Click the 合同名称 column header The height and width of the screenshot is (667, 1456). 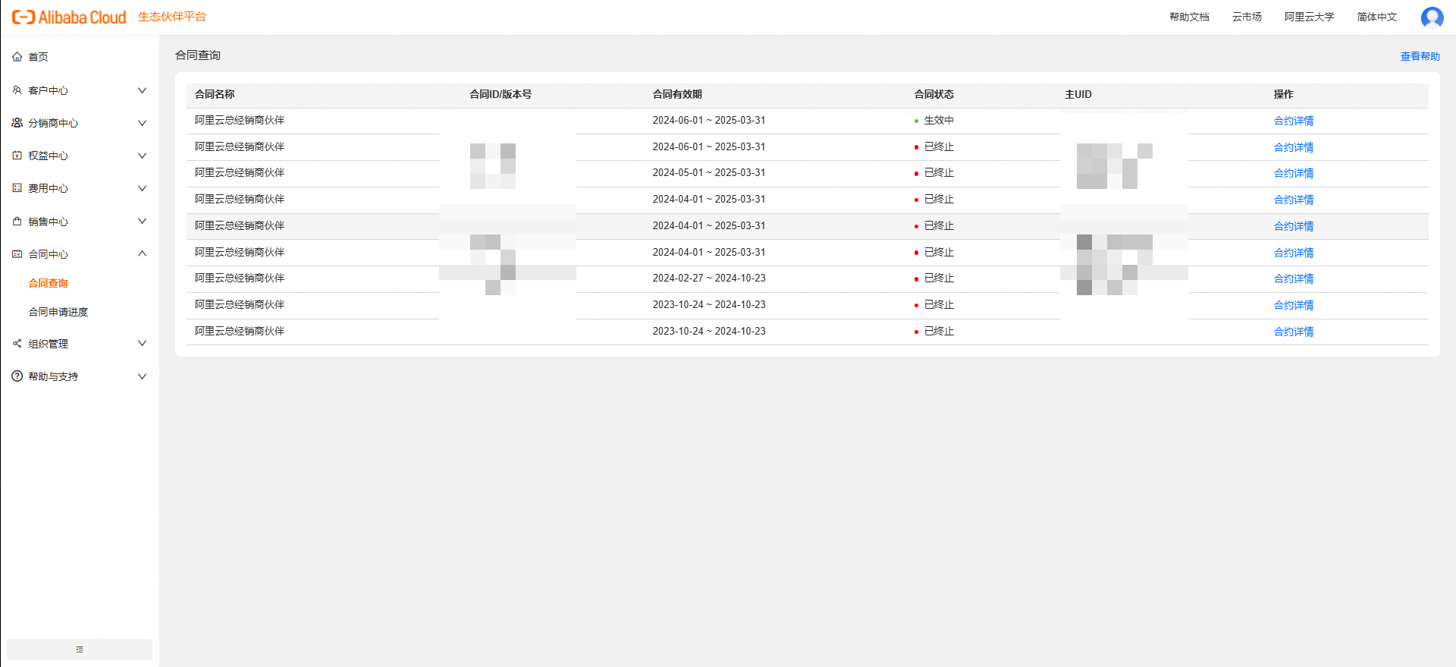[215, 94]
